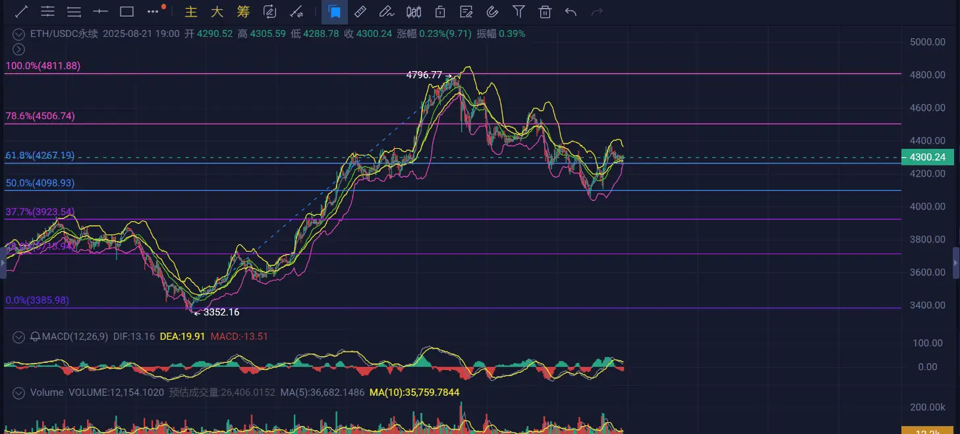Click the 2025-08-21 19:00 timestamp
960x434 pixels.
(x=140, y=34)
